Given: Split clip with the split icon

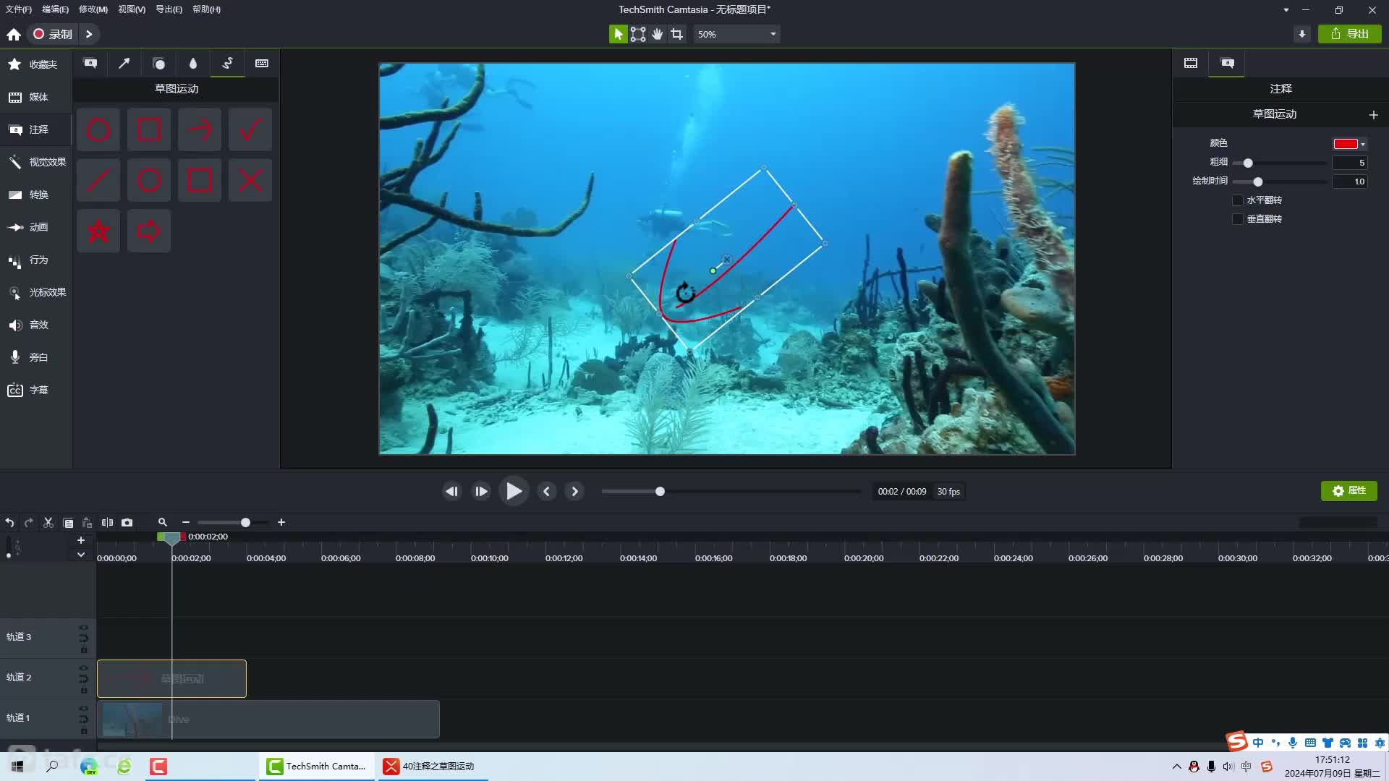Looking at the screenshot, I should (x=107, y=522).
